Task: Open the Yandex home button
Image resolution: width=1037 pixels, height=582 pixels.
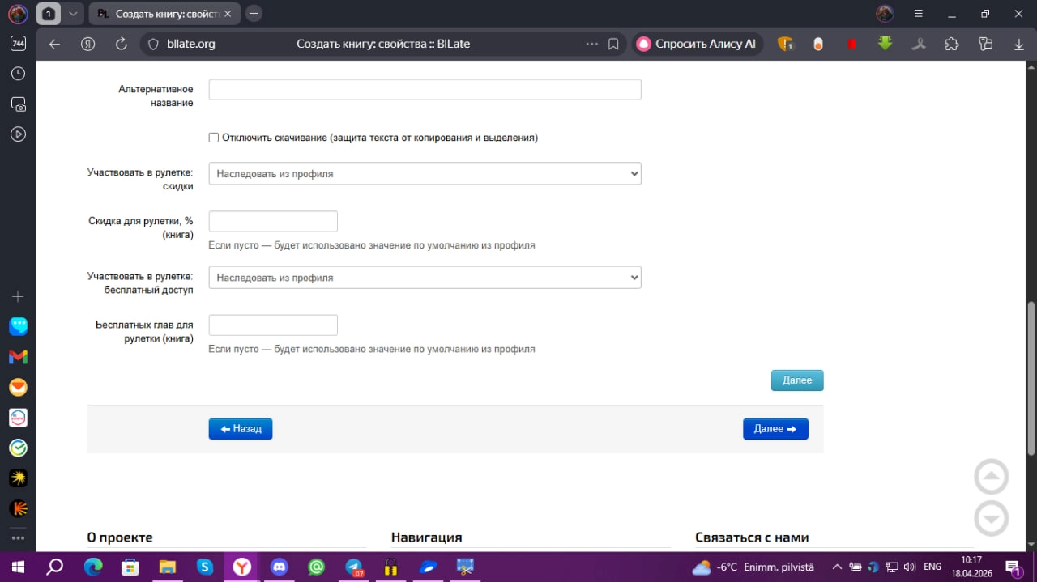Action: [88, 45]
